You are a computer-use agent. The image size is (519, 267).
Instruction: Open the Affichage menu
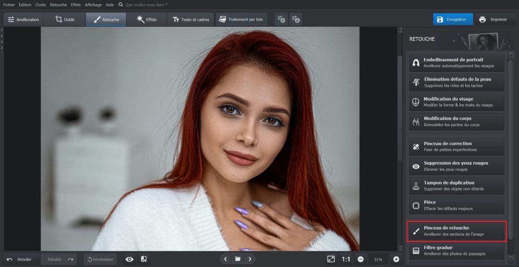(x=93, y=5)
